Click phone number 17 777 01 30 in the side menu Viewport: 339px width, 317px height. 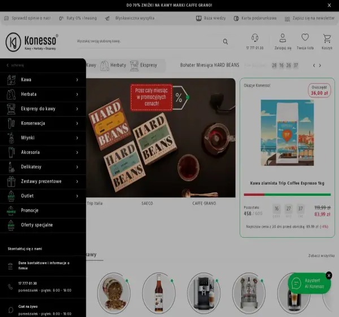28,284
